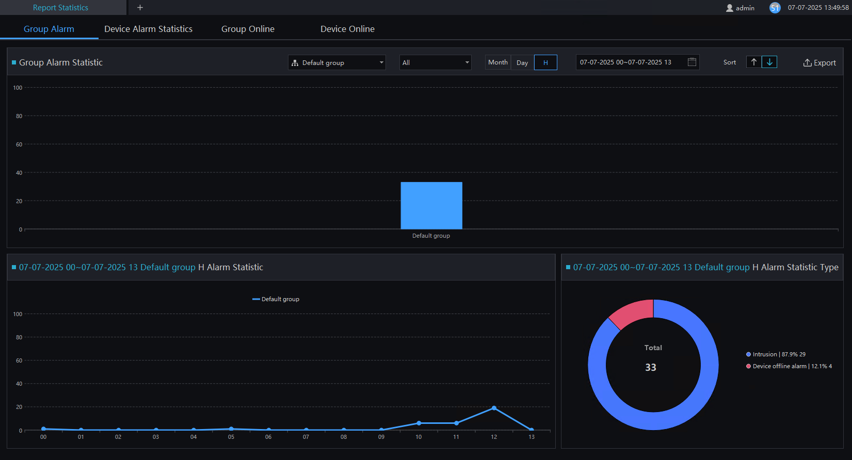Image resolution: width=852 pixels, height=460 pixels.
Task: Click the date range input field
Action: tap(637, 62)
